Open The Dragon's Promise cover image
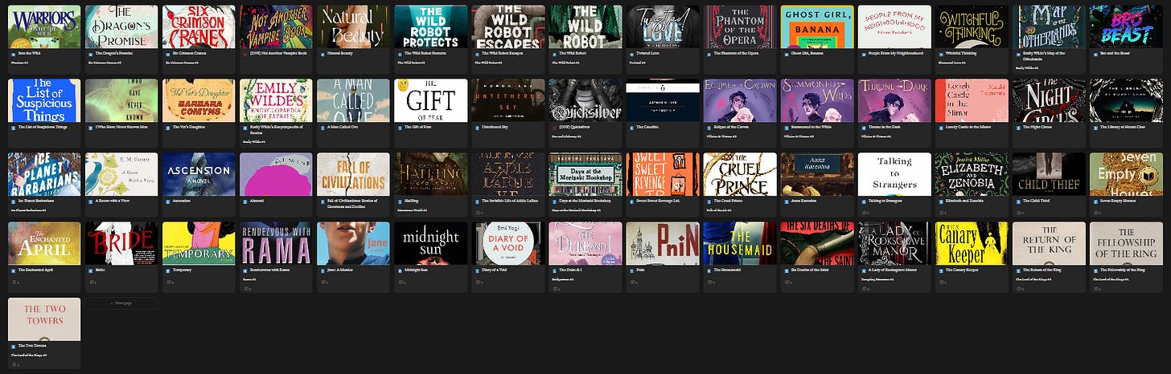The image size is (1171, 374). [x=121, y=26]
